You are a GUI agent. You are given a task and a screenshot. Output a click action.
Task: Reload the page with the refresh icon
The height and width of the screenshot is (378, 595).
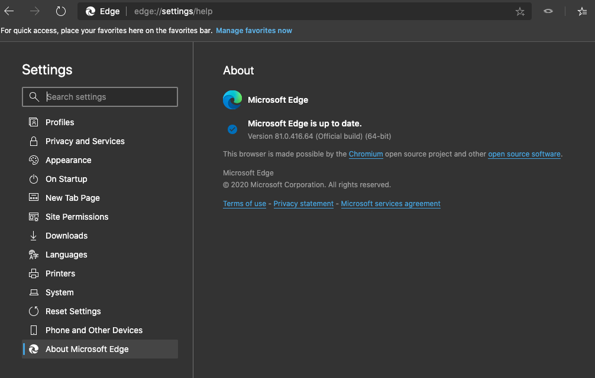pos(61,11)
